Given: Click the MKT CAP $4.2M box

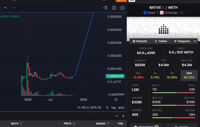Looking at the screenshot, I should tap(187, 63).
